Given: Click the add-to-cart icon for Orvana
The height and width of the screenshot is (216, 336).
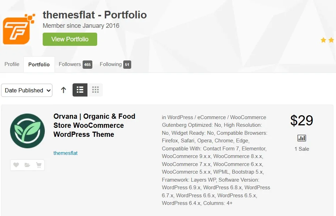Looking at the screenshot, I should coord(38,165).
